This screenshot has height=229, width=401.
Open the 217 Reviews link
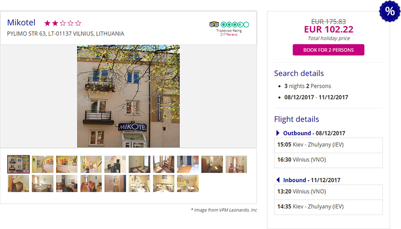229,34
